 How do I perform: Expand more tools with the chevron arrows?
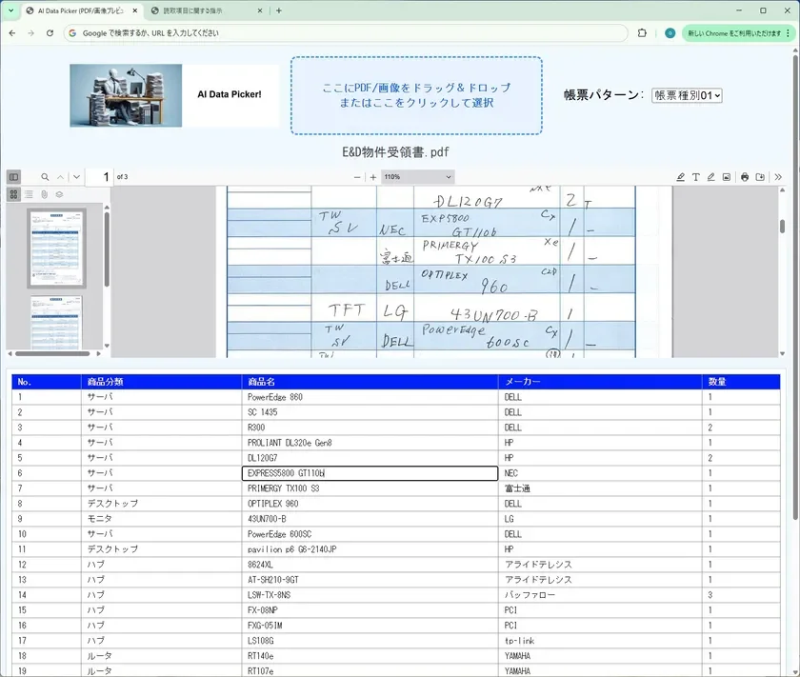778,176
